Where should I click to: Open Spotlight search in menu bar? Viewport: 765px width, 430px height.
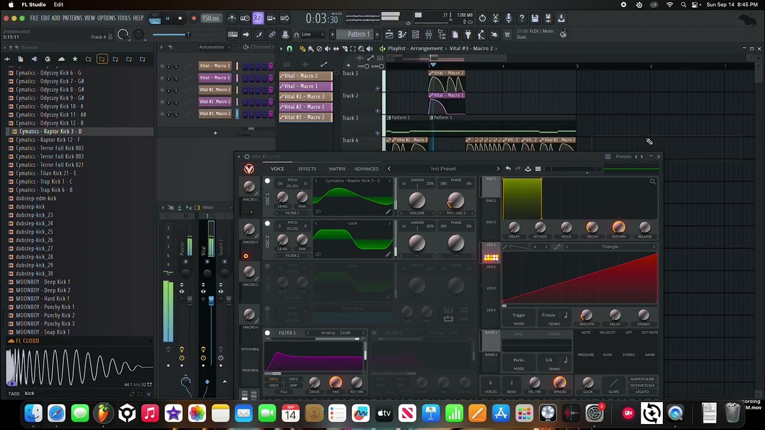click(x=684, y=5)
